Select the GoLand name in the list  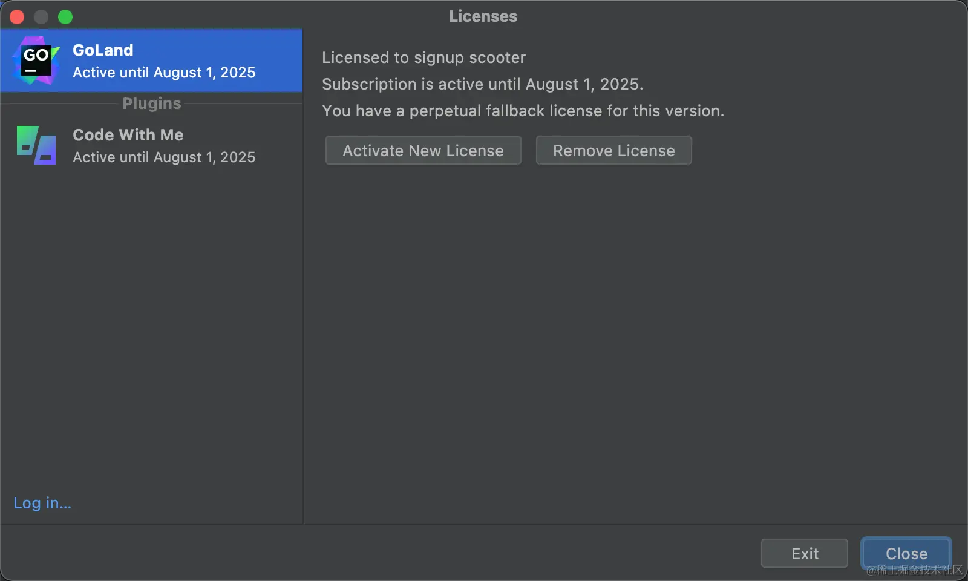[x=103, y=50]
